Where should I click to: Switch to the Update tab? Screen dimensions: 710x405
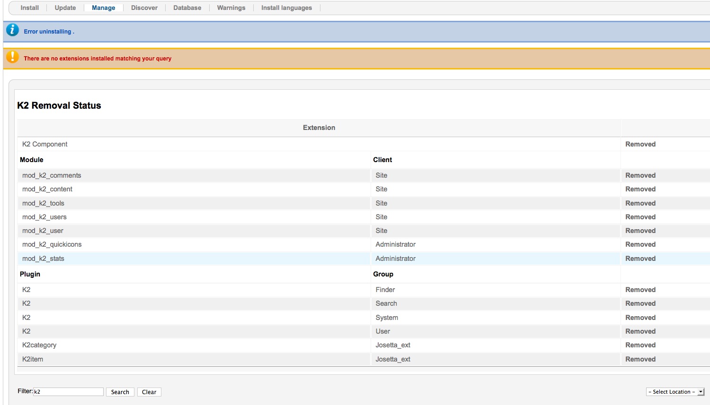(x=65, y=8)
